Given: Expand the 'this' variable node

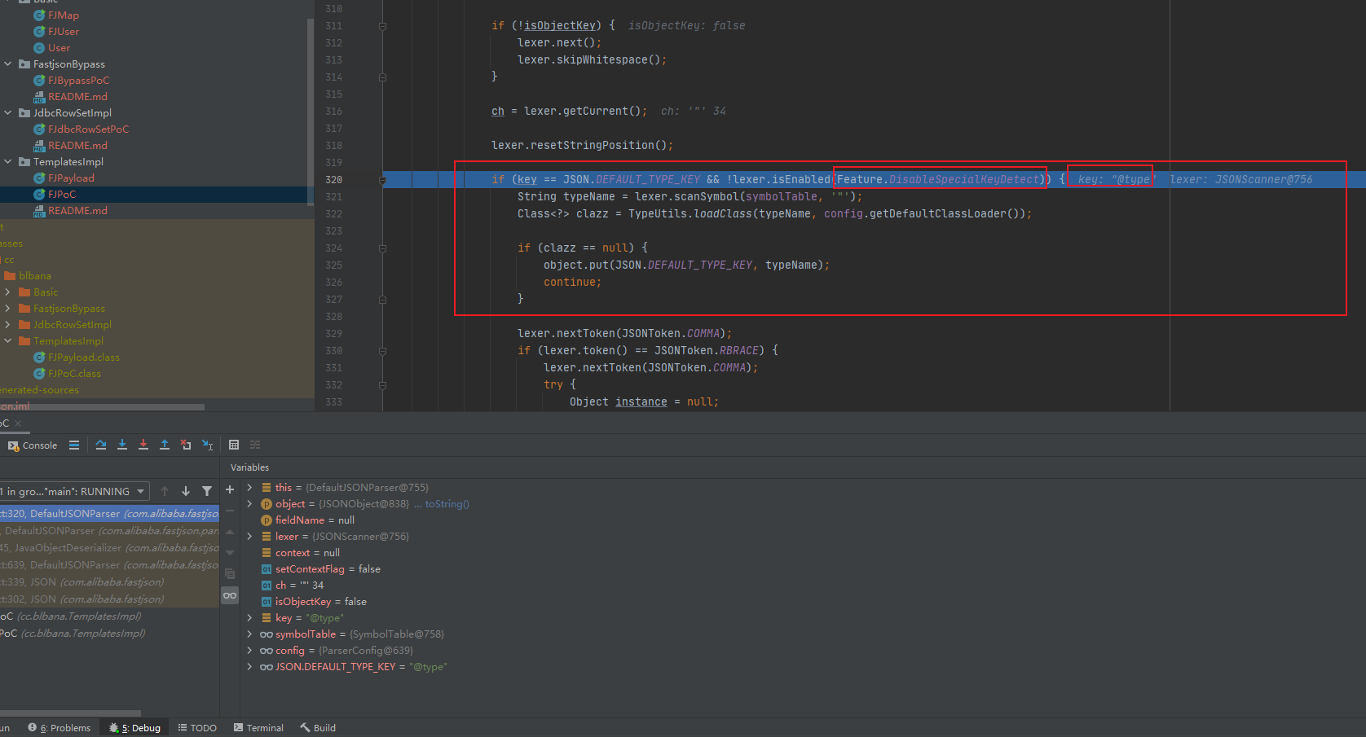Looking at the screenshot, I should click(x=249, y=488).
